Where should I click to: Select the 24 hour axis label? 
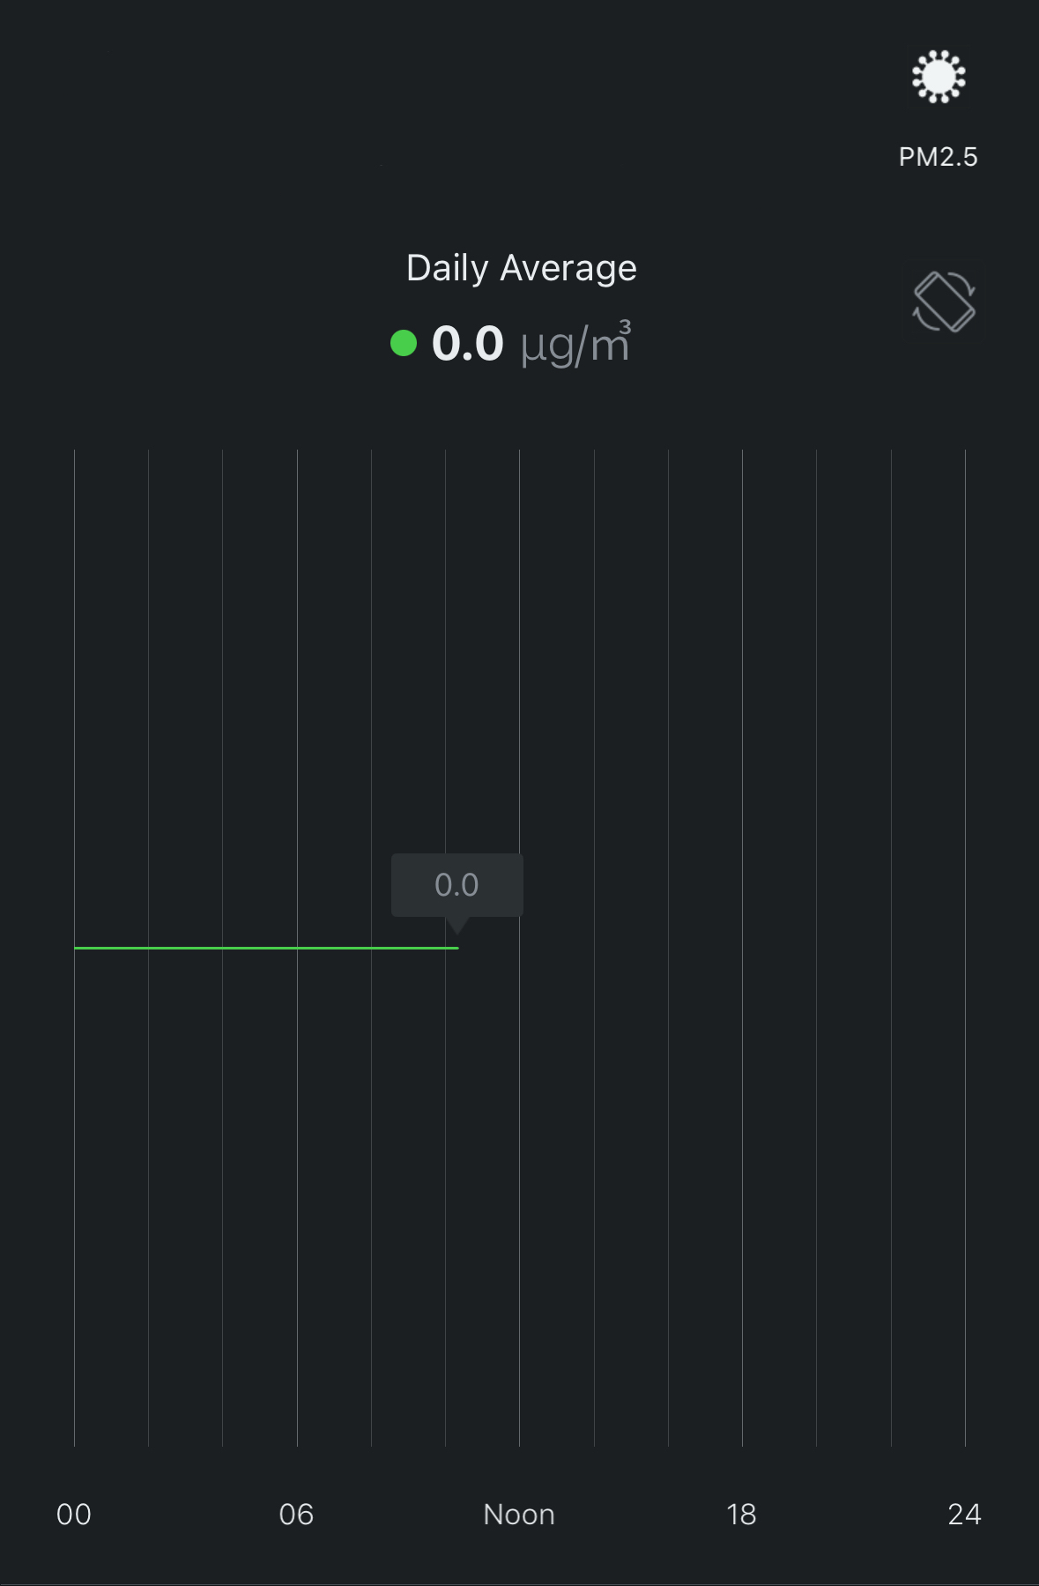point(964,1514)
